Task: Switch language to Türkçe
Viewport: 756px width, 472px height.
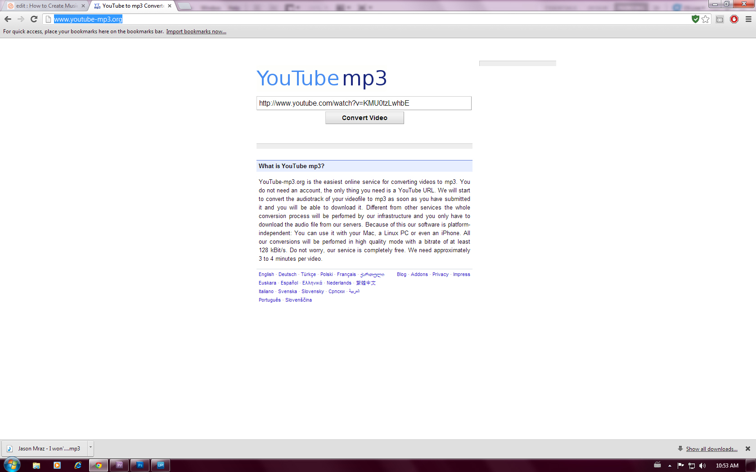Action: click(x=308, y=274)
